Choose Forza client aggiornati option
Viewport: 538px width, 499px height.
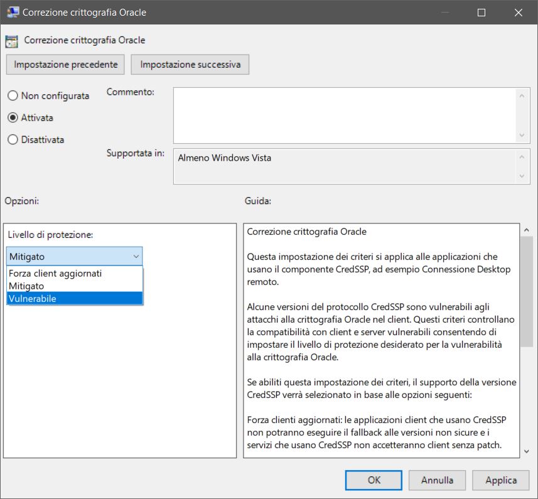[x=75, y=273]
